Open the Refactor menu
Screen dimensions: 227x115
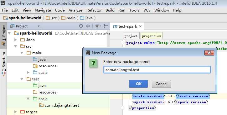(x=94, y=10)
